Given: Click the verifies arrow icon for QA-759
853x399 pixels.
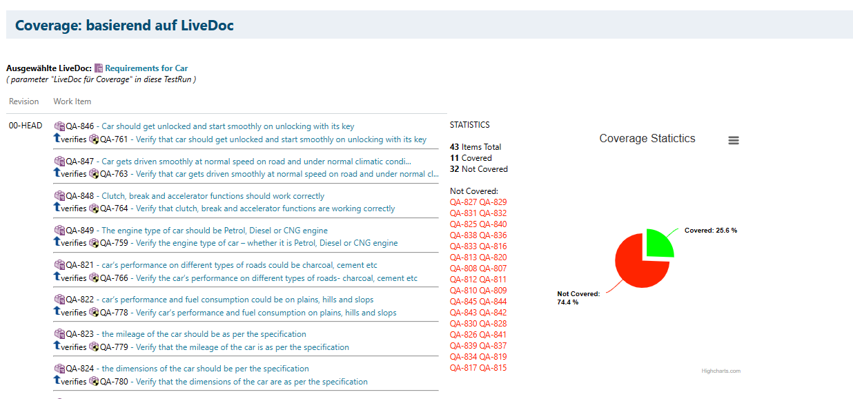Looking at the screenshot, I should coord(57,242).
